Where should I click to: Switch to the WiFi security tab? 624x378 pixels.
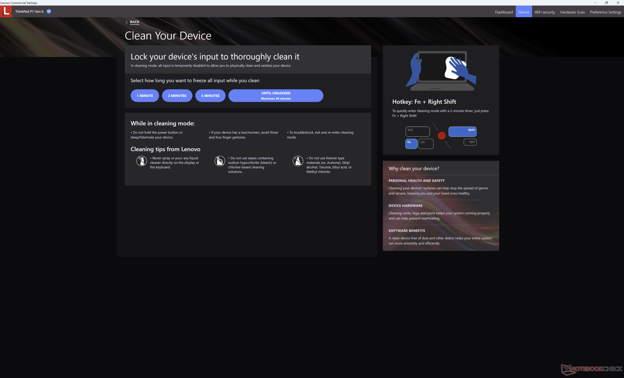click(x=545, y=12)
